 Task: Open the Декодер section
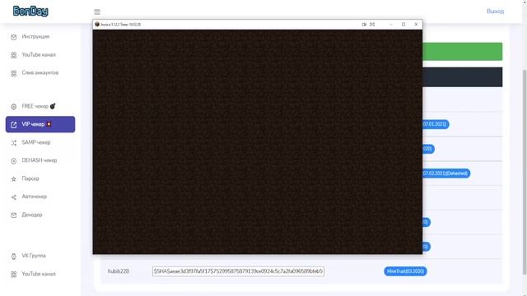(32, 215)
